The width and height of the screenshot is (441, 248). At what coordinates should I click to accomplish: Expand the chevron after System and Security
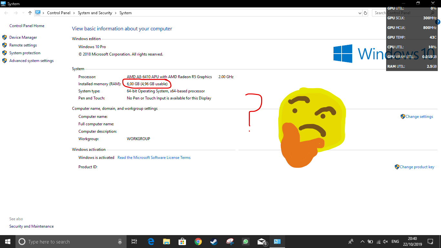click(x=116, y=13)
